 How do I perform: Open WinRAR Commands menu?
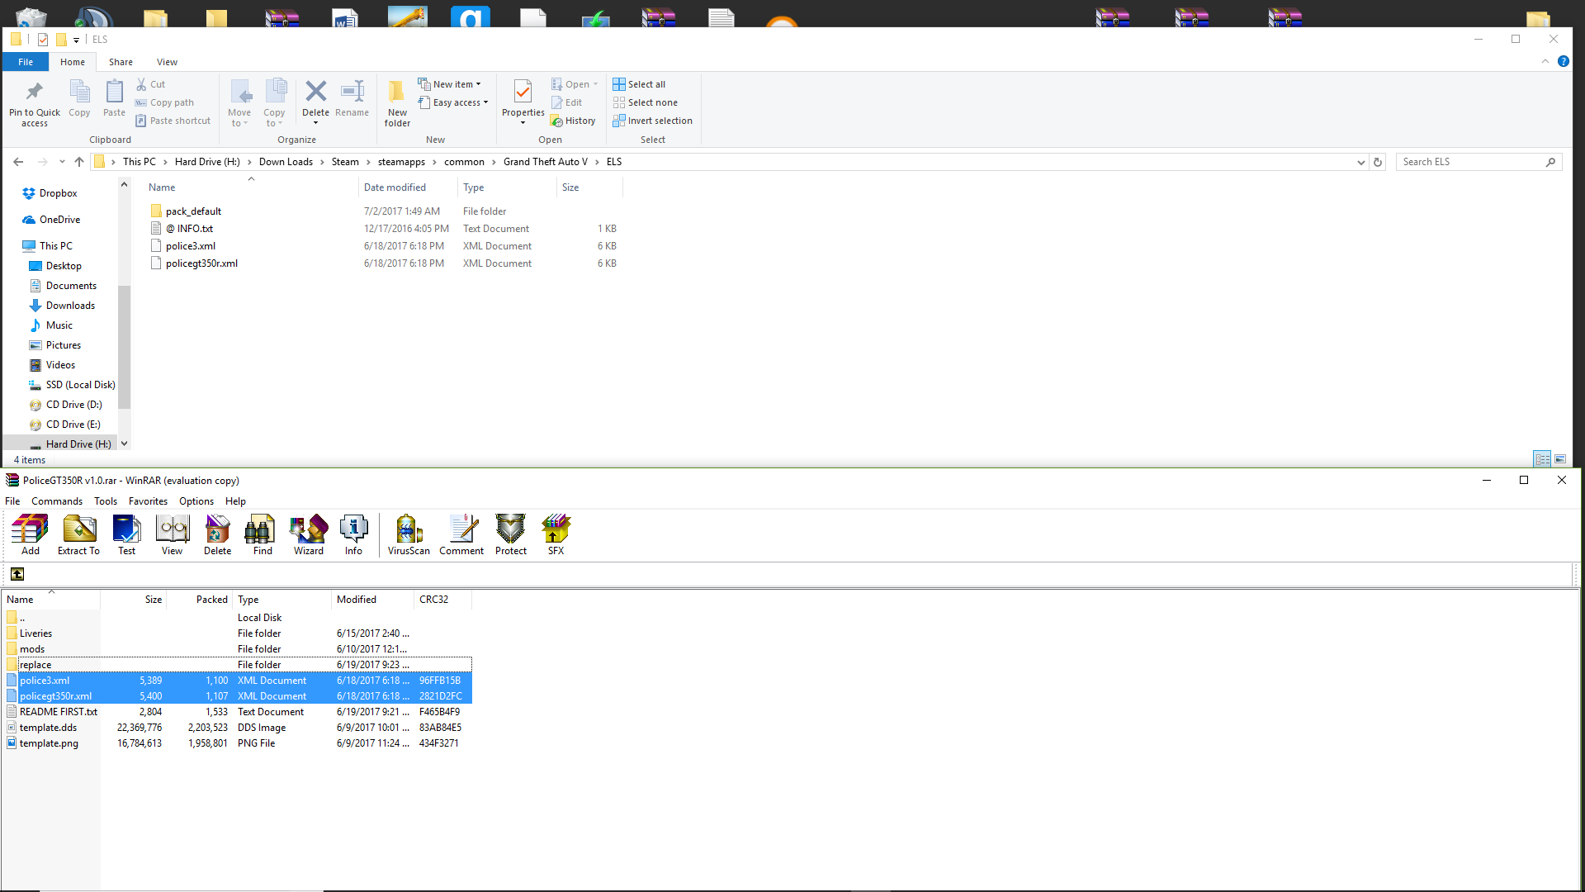(57, 501)
